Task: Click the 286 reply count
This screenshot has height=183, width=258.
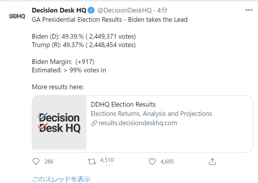Action: pos(49,162)
